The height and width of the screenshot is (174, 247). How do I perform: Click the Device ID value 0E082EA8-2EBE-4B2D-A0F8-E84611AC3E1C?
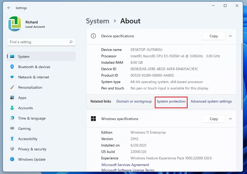click(164, 69)
